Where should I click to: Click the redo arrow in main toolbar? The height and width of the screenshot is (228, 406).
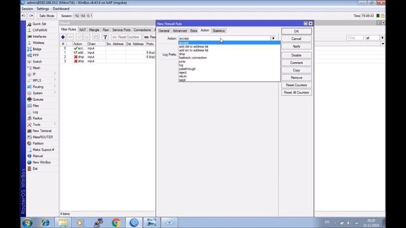(x=31, y=16)
